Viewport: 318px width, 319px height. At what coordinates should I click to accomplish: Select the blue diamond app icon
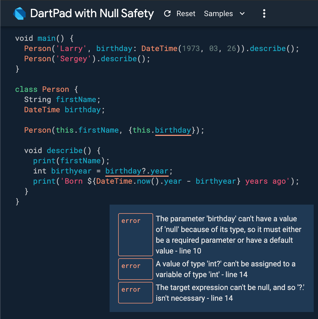19,13
